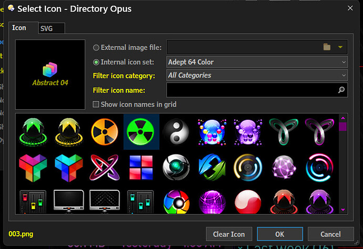
Task: Select the Internal icon set radio button
Action: 96,63
